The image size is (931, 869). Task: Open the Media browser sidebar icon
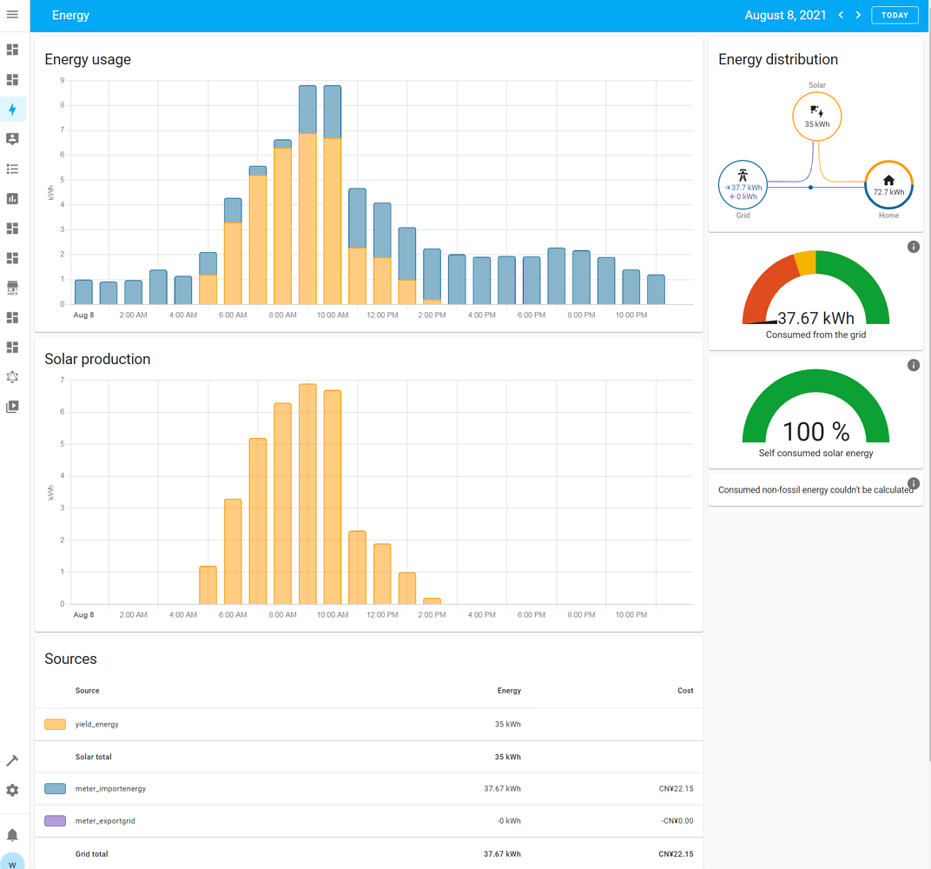click(12, 407)
